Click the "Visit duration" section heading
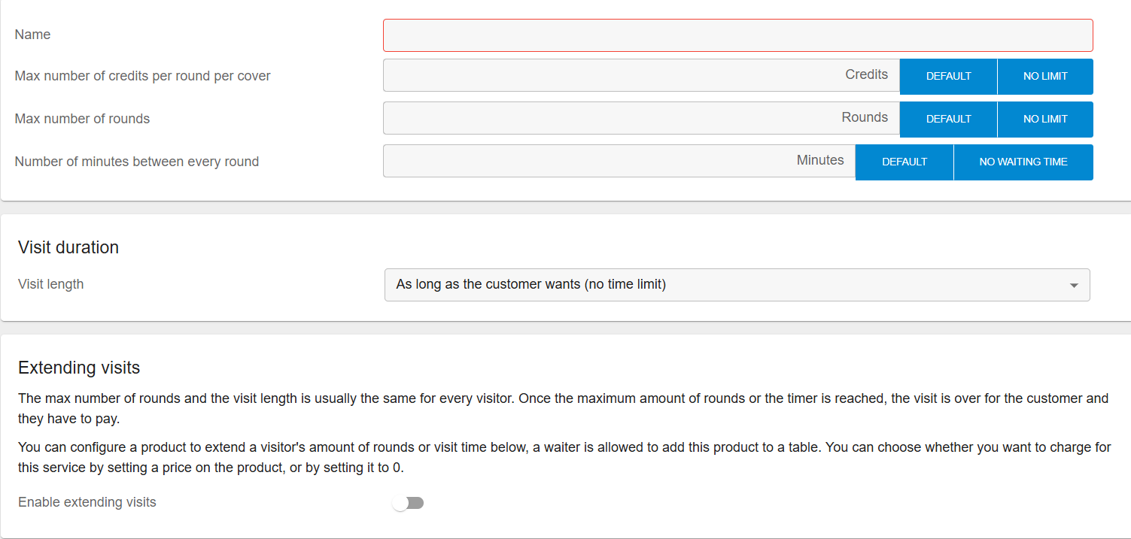The height and width of the screenshot is (539, 1131). tap(68, 247)
